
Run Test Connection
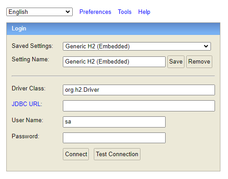(117, 154)
